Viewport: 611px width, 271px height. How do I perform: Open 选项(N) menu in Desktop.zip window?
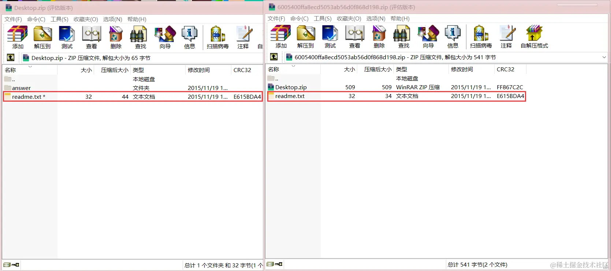pyautogui.click(x=112, y=19)
